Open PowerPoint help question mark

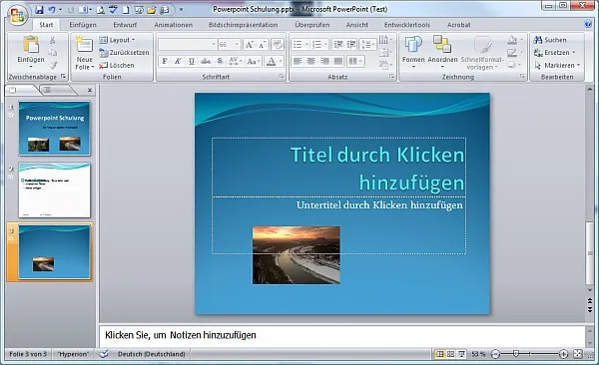(588, 24)
